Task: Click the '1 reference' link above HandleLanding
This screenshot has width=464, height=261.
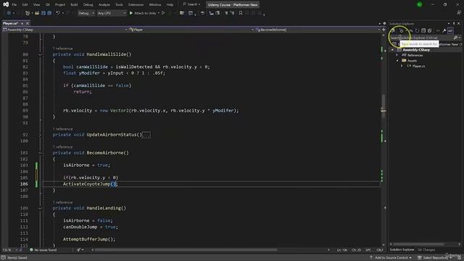Action: tap(62, 202)
